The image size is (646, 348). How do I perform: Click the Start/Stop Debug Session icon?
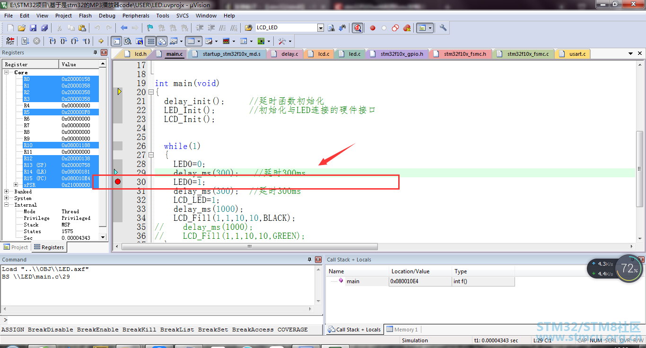click(358, 28)
